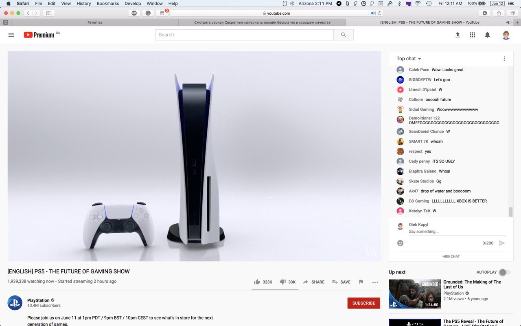
Task: Click HIDE CHAT
Action: (451, 256)
